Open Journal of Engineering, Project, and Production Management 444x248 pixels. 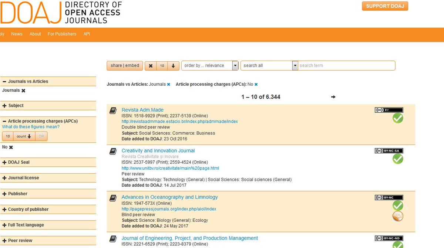point(190,238)
